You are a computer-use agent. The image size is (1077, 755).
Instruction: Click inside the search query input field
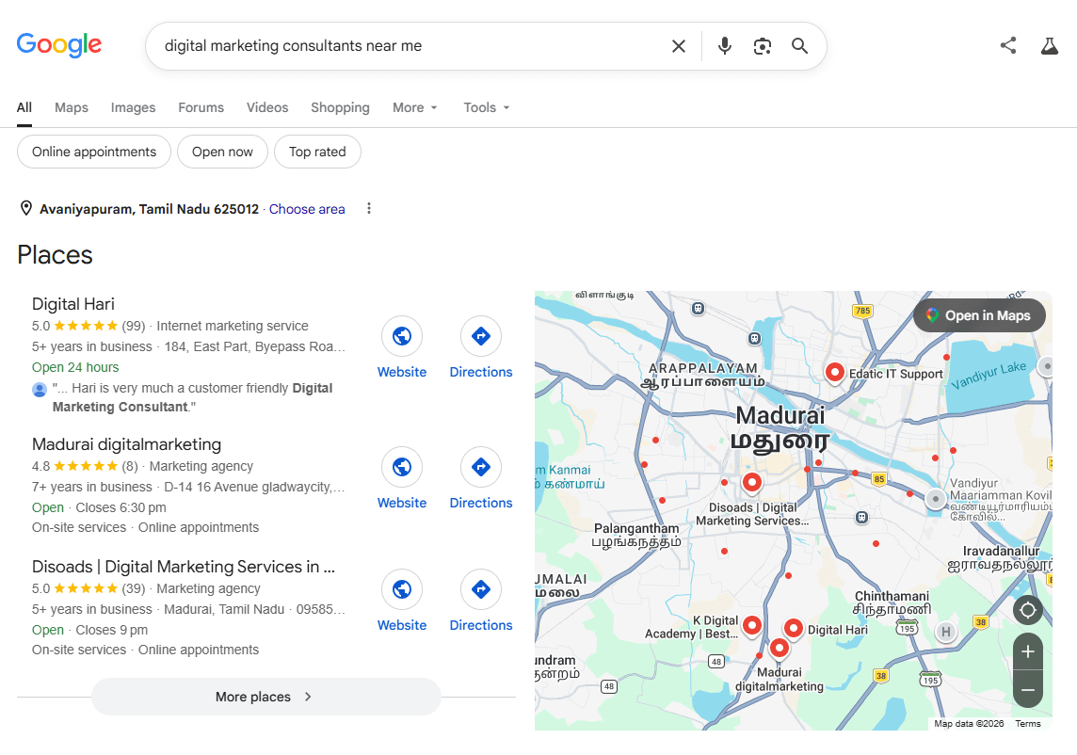[412, 46]
